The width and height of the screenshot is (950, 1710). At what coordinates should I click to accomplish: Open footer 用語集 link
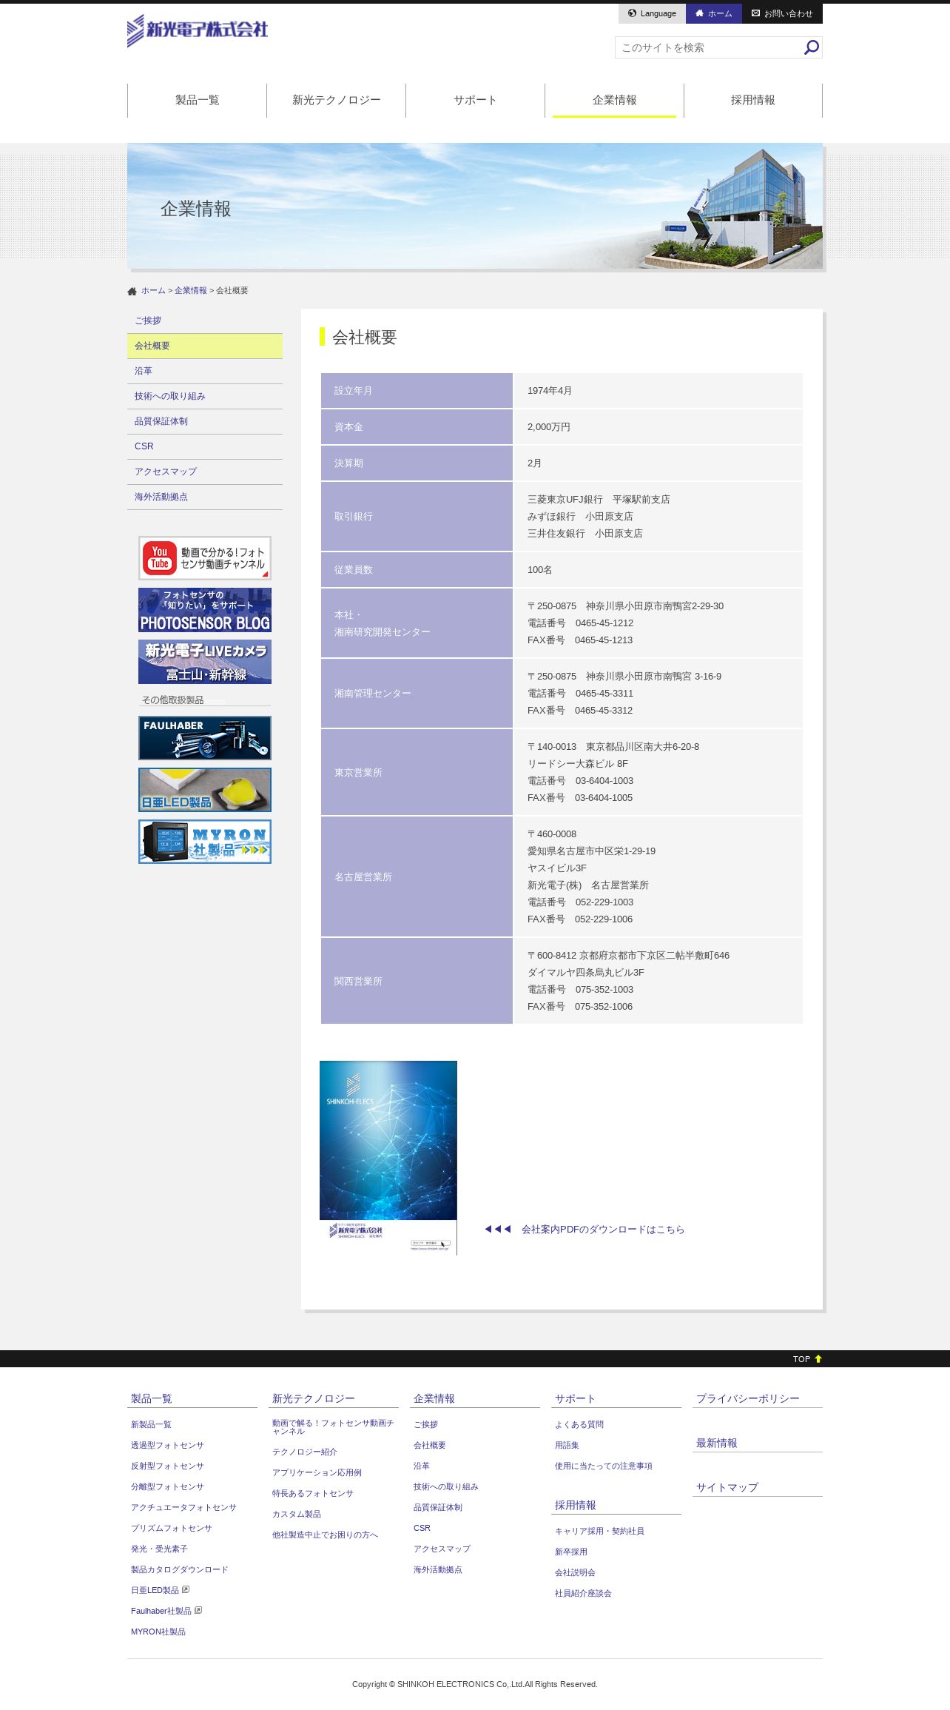[x=567, y=1445]
